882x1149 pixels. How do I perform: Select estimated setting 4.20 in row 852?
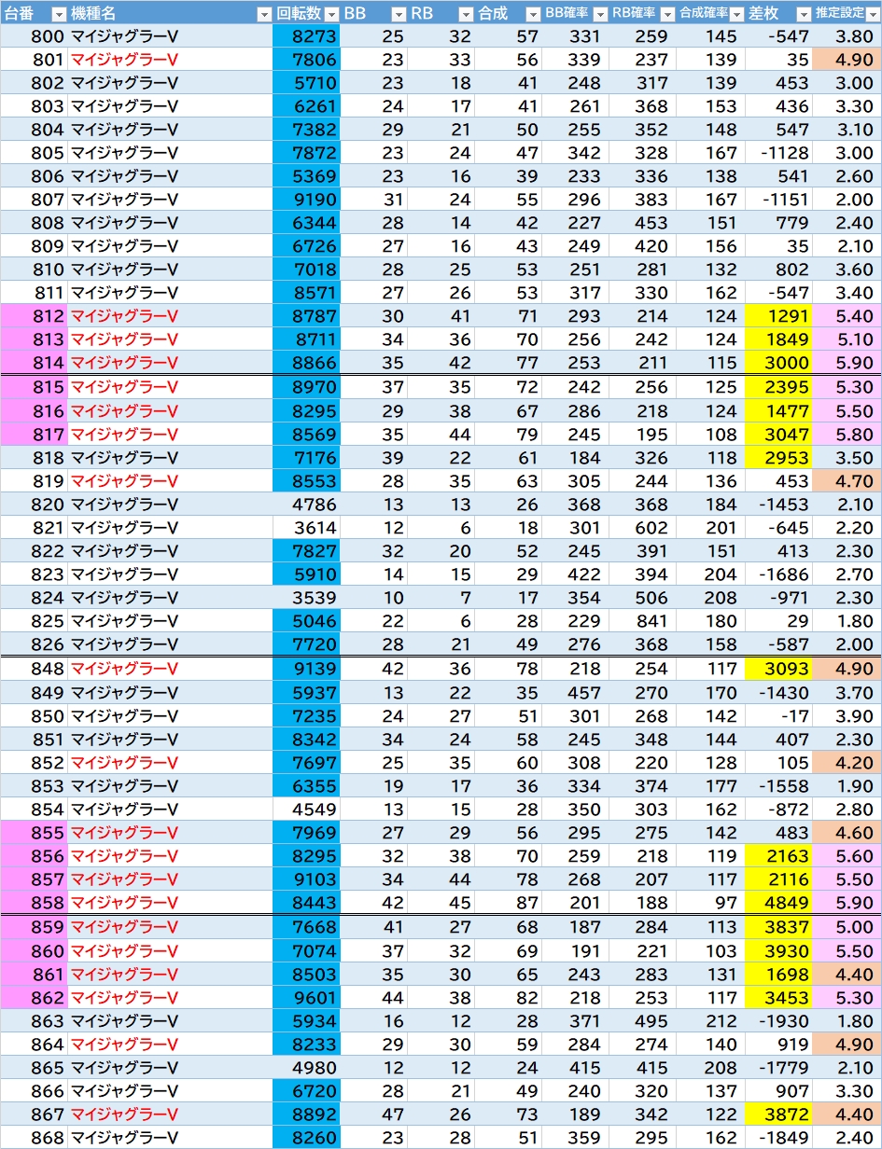[847, 763]
